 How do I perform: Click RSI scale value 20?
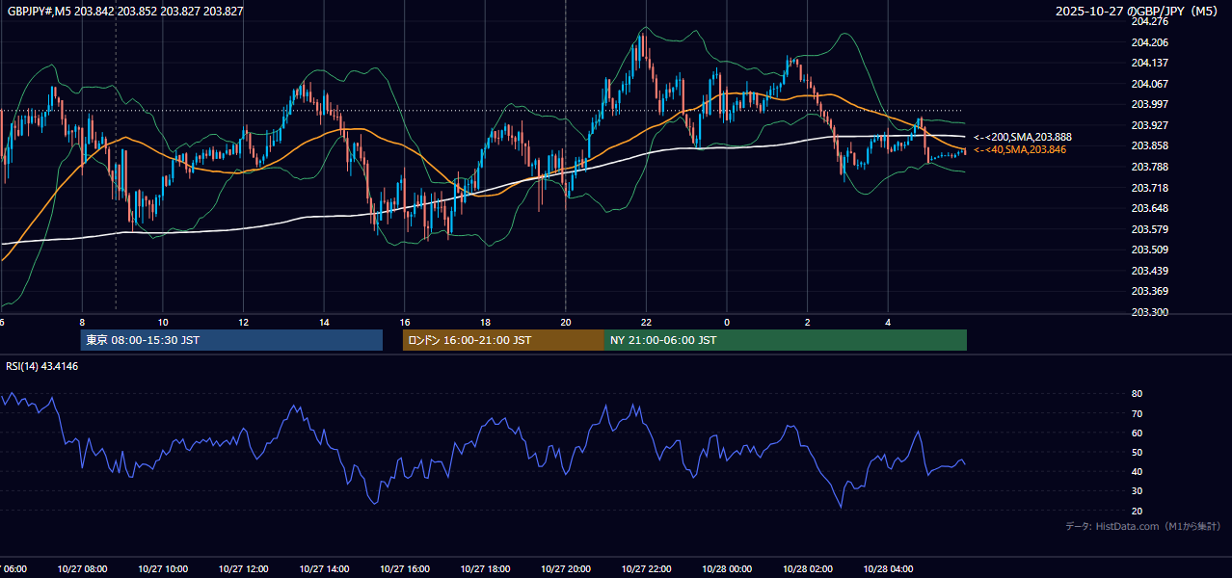point(1137,511)
